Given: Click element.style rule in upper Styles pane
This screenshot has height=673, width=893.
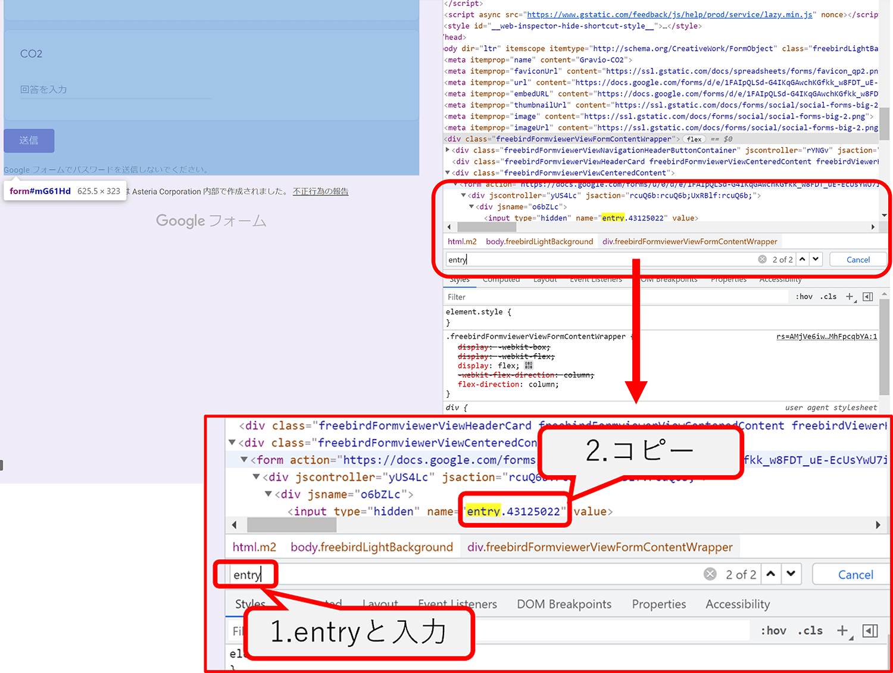Looking at the screenshot, I should point(479,312).
